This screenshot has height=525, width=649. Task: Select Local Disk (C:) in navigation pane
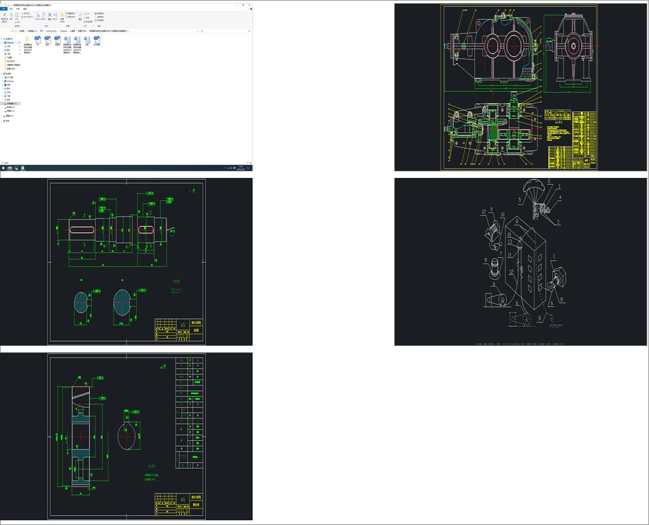coord(11,104)
